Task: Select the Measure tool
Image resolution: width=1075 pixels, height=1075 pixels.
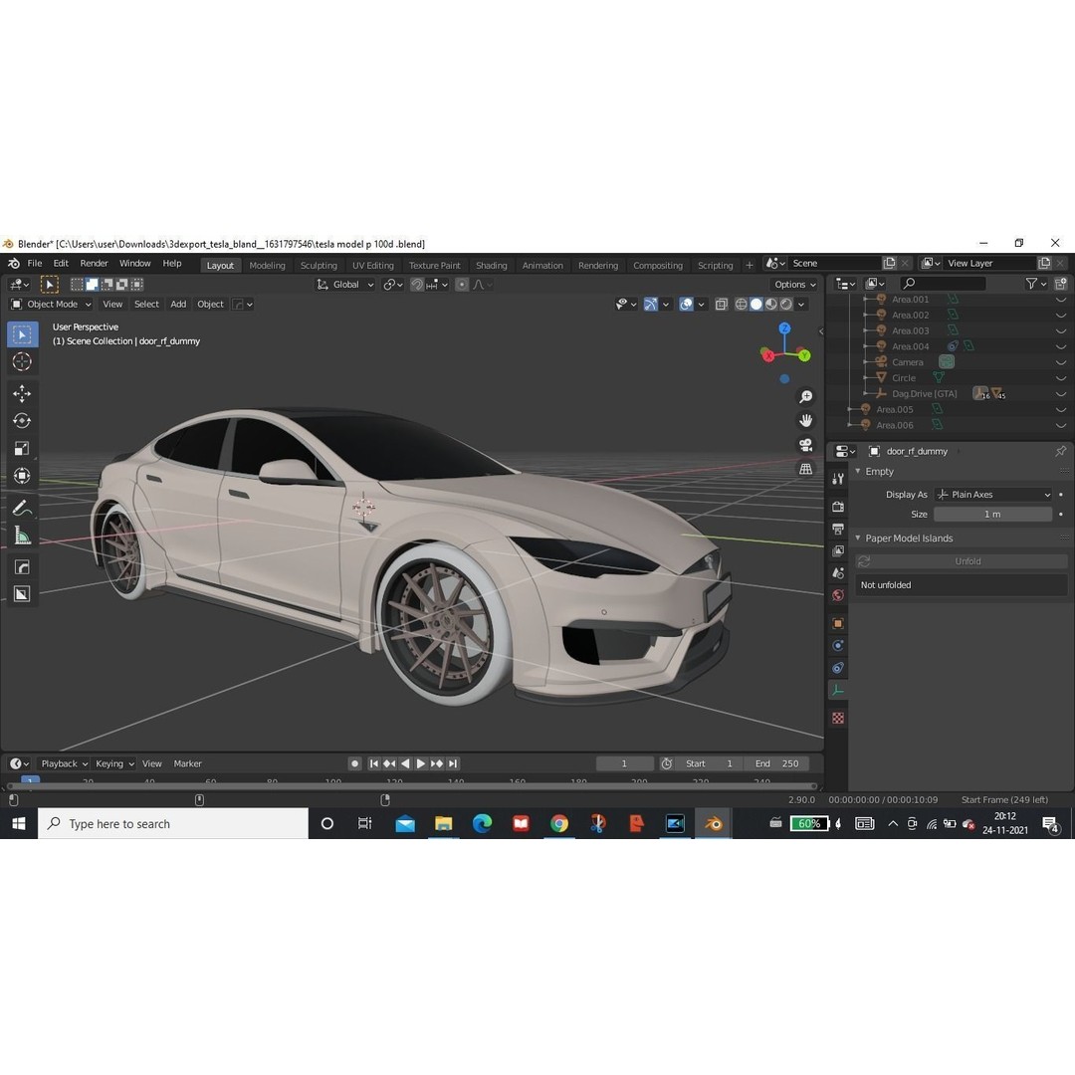Action: click(22, 536)
